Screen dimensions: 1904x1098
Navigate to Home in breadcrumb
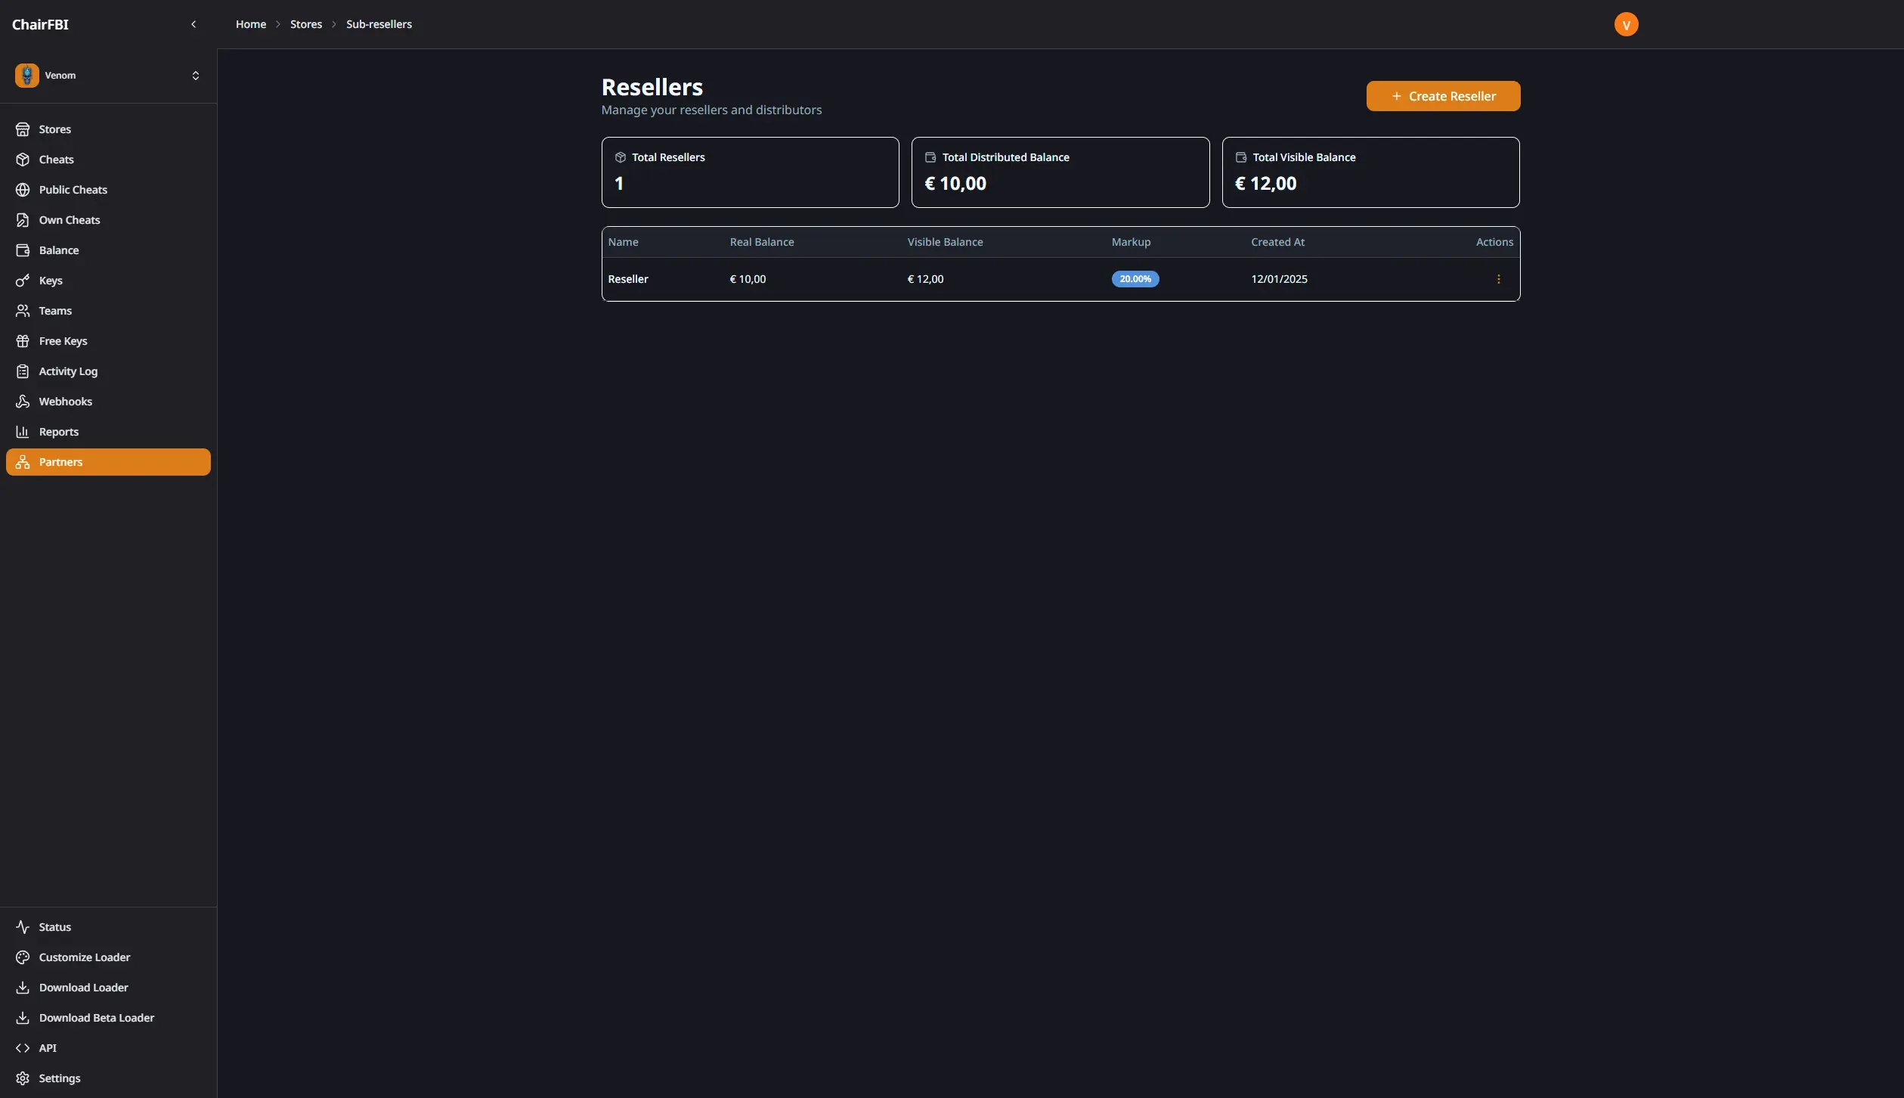click(x=250, y=23)
